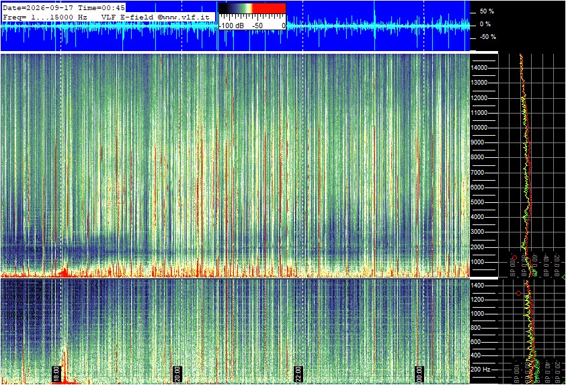Select the 20:00 time marker
Viewport: 566px width, 385px height.
point(177,374)
